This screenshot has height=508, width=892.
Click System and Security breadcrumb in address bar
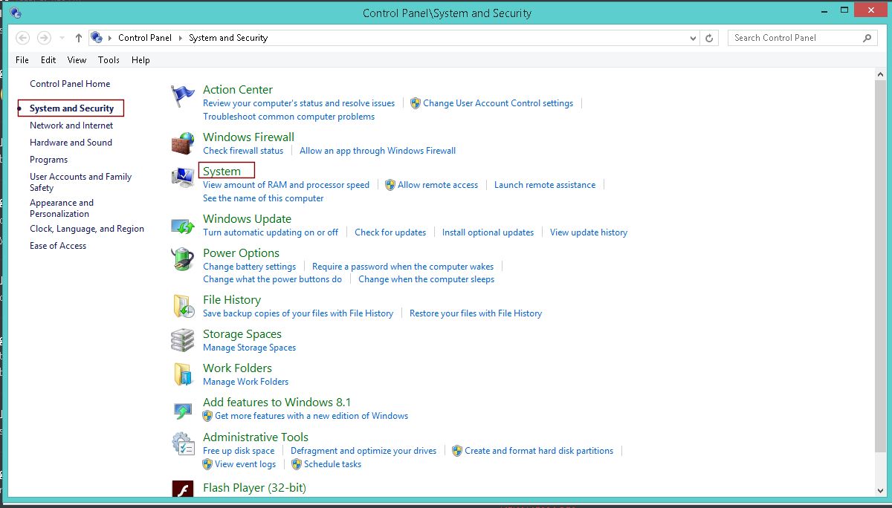click(x=228, y=38)
